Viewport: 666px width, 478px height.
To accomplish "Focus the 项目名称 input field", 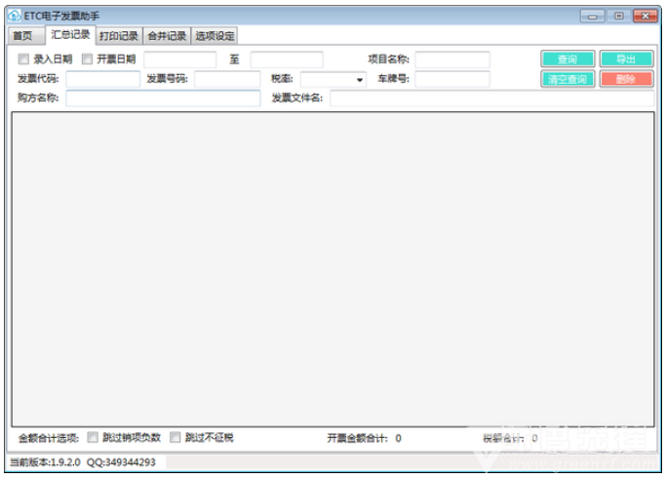I will [452, 60].
